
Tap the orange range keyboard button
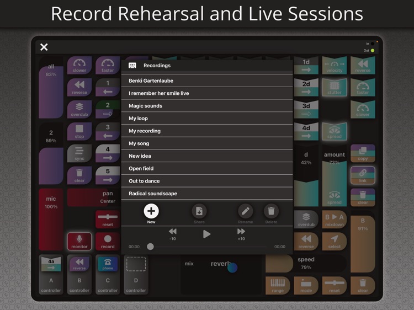pyautogui.click(x=278, y=286)
